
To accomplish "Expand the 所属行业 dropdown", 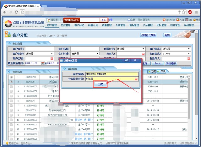I will [x=143, y=49].
